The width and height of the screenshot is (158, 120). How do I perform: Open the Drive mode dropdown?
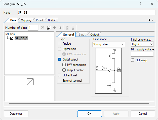click(108, 44)
